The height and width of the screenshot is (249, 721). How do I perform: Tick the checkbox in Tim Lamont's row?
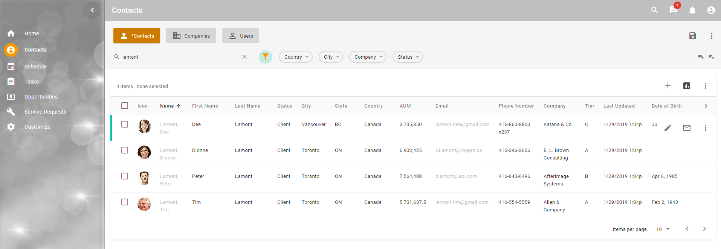125,202
